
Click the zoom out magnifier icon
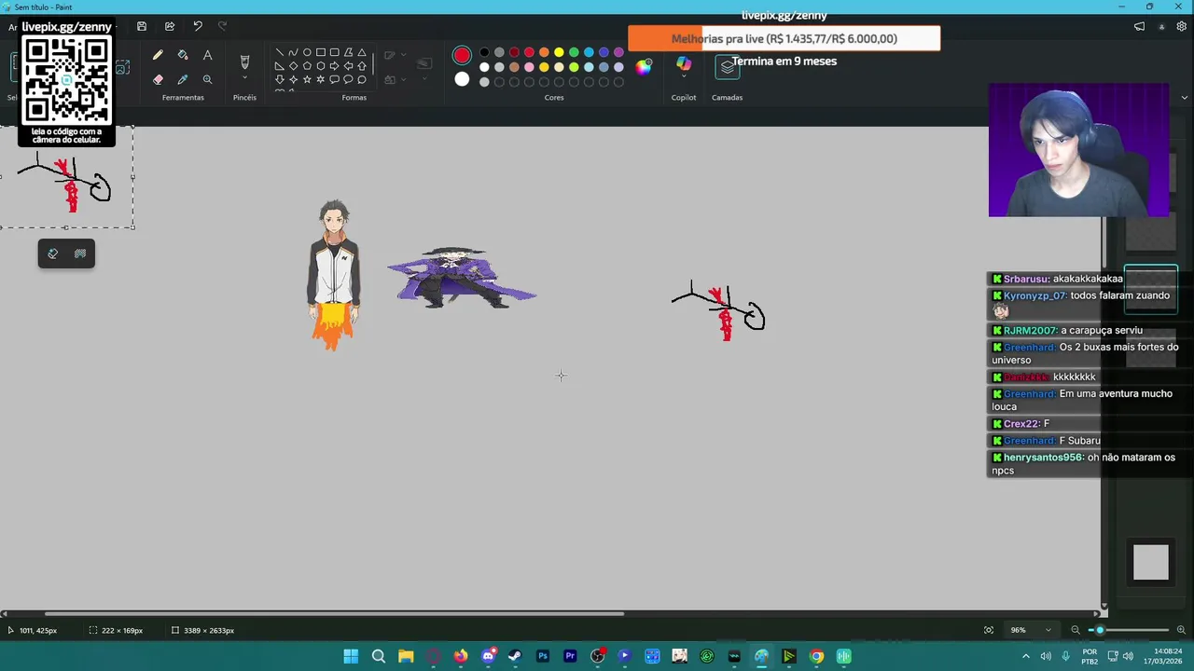coord(1075,630)
